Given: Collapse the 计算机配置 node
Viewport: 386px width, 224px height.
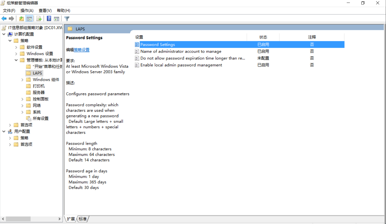Looking at the screenshot, I should (x=4, y=34).
